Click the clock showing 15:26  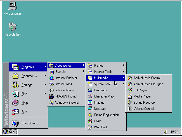tap(174, 132)
